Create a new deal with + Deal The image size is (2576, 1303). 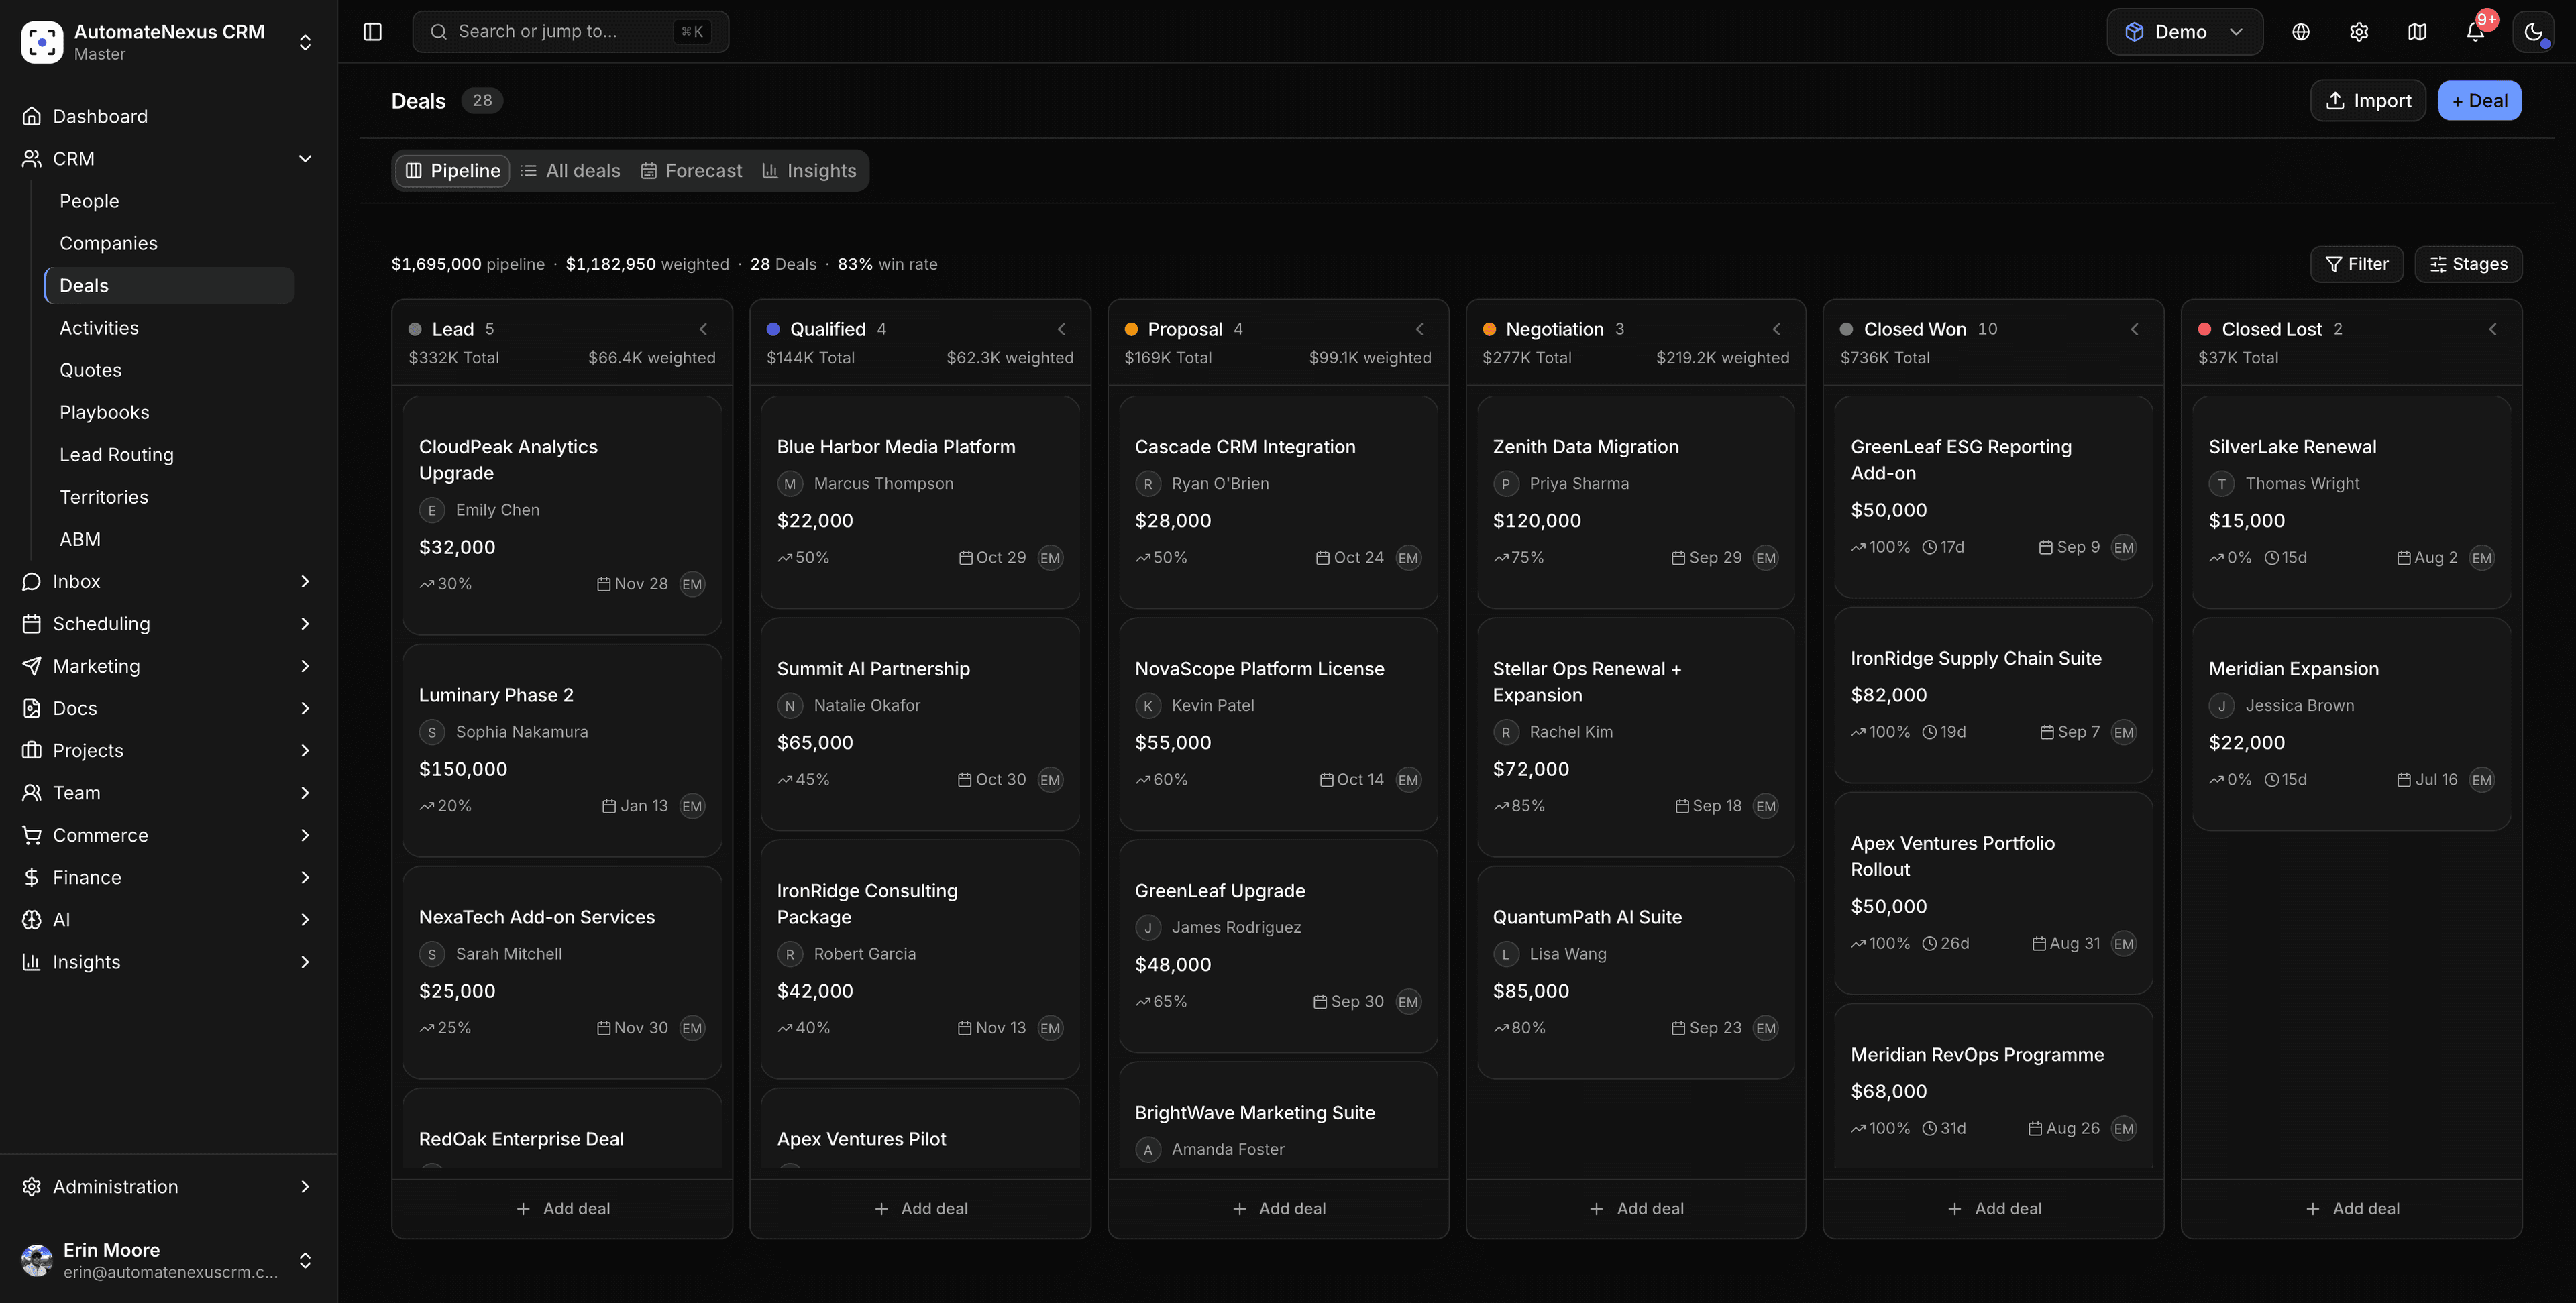[x=2479, y=100]
